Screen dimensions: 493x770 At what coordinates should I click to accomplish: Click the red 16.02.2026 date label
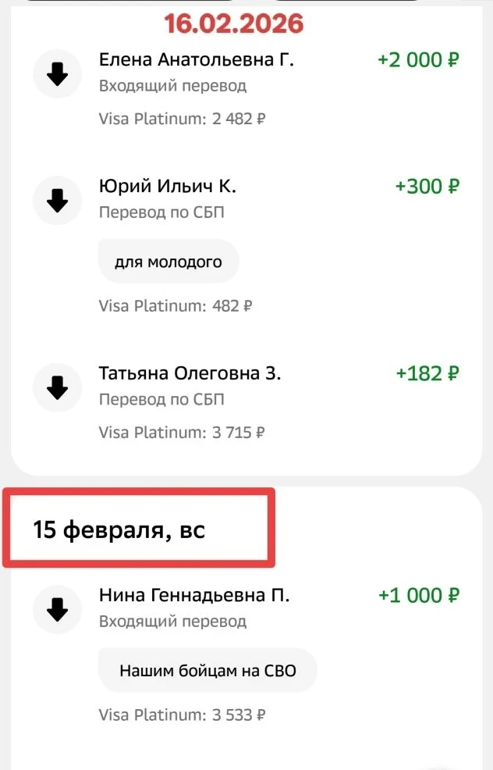pos(233,23)
